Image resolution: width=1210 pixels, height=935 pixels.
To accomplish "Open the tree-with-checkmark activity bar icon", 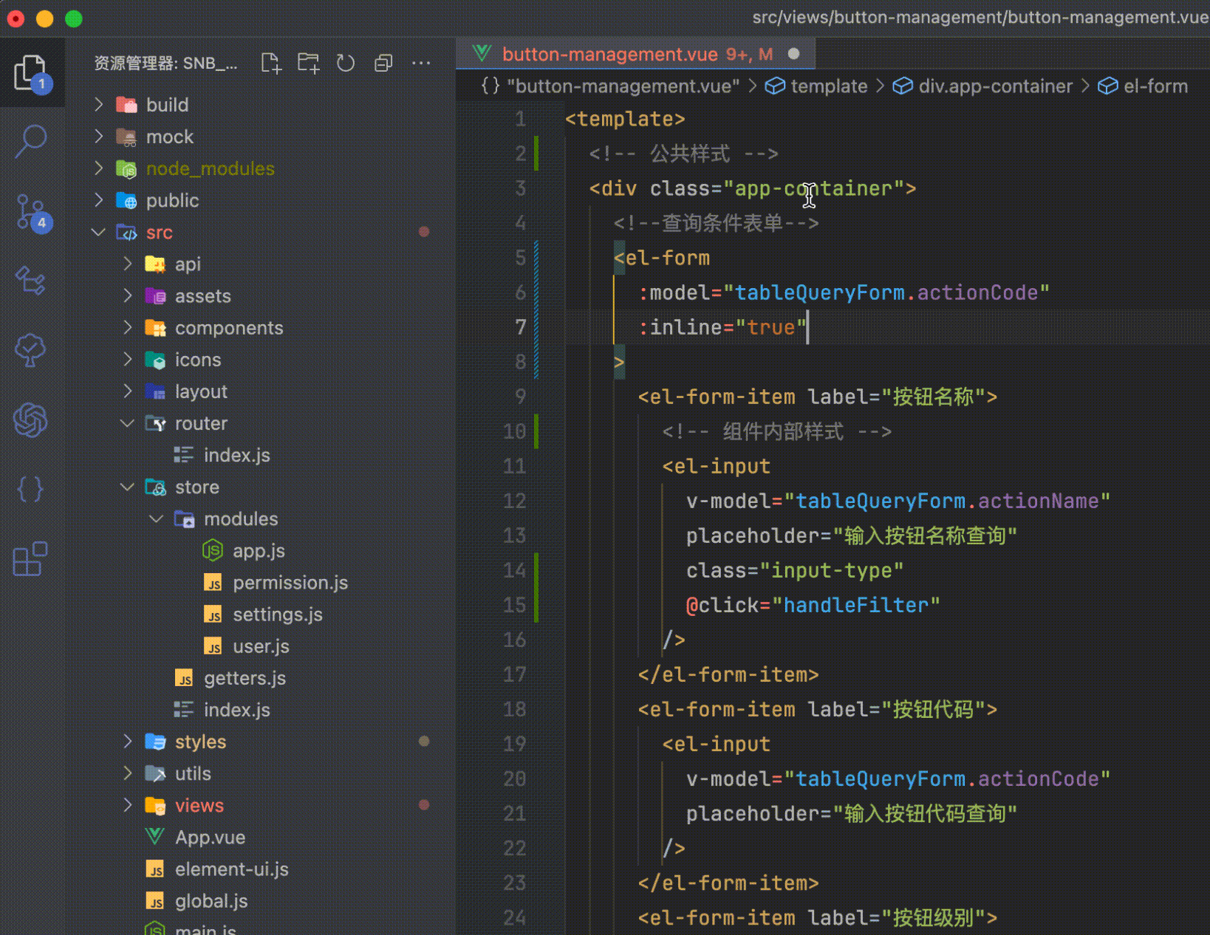I will point(31,349).
